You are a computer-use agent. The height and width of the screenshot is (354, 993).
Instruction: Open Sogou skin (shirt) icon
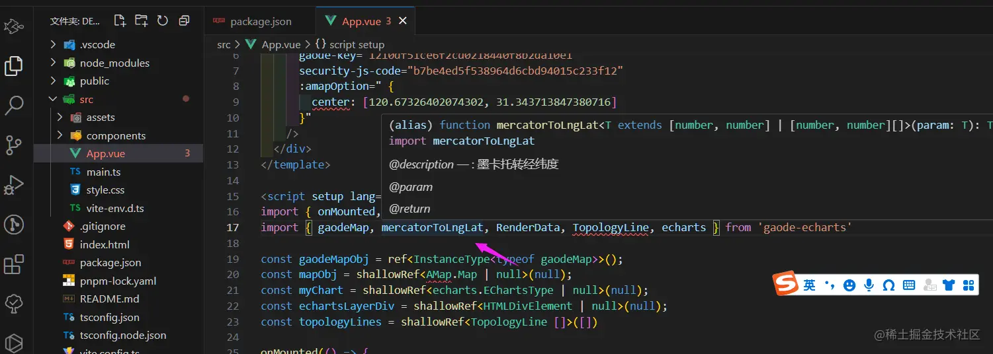tap(949, 285)
